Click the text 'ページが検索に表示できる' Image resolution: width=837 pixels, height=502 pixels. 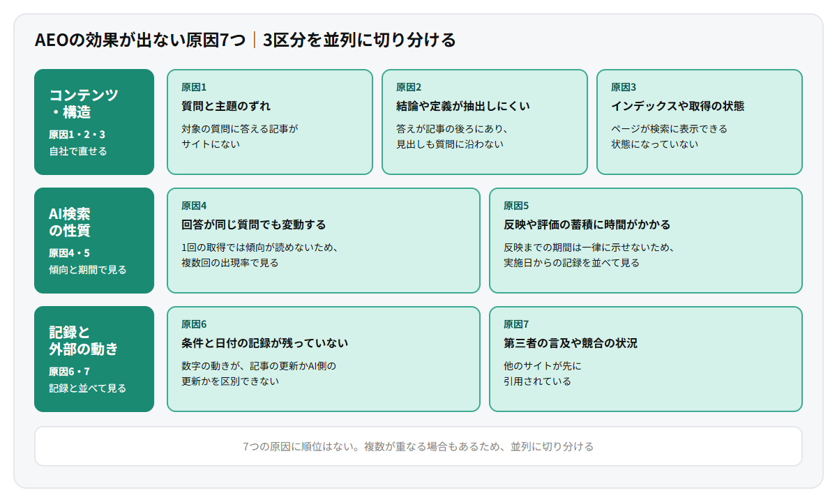click(x=670, y=128)
